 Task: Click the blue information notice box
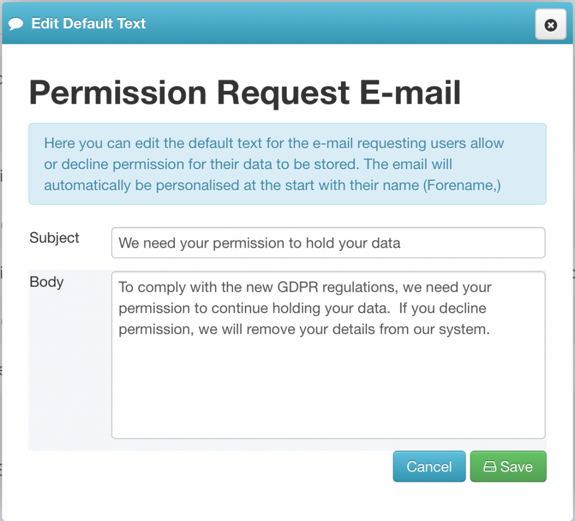(287, 163)
